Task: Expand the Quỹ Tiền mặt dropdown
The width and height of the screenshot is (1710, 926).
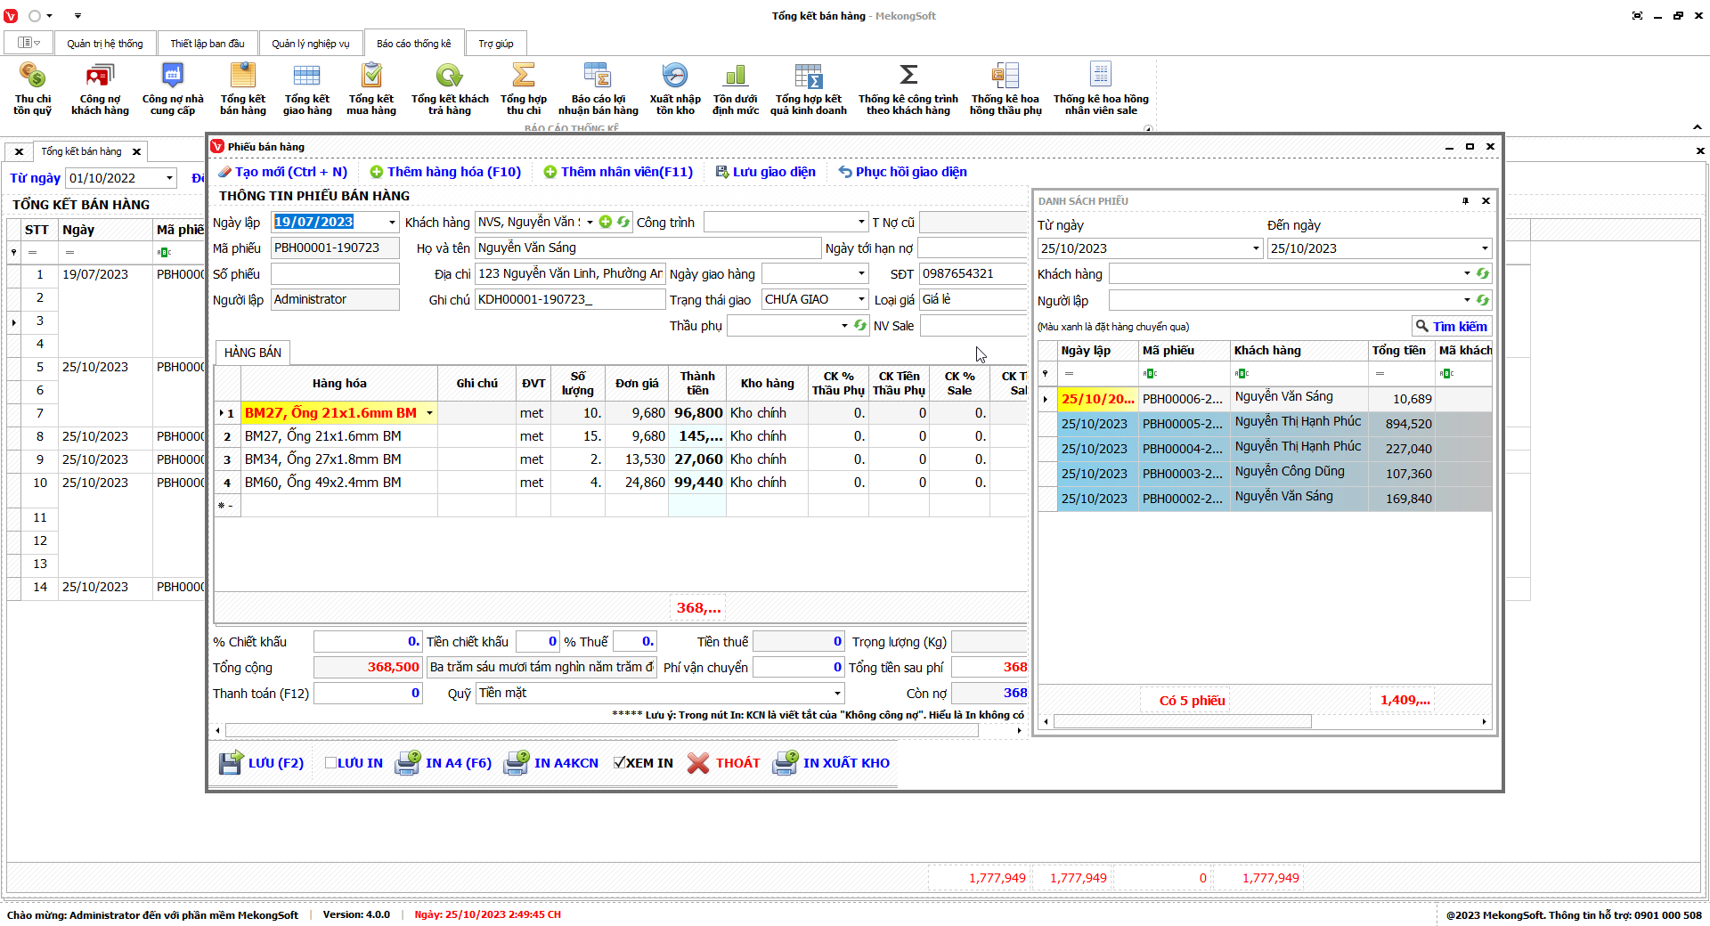Action: (837, 694)
